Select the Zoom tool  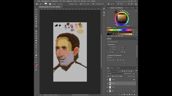36,58
